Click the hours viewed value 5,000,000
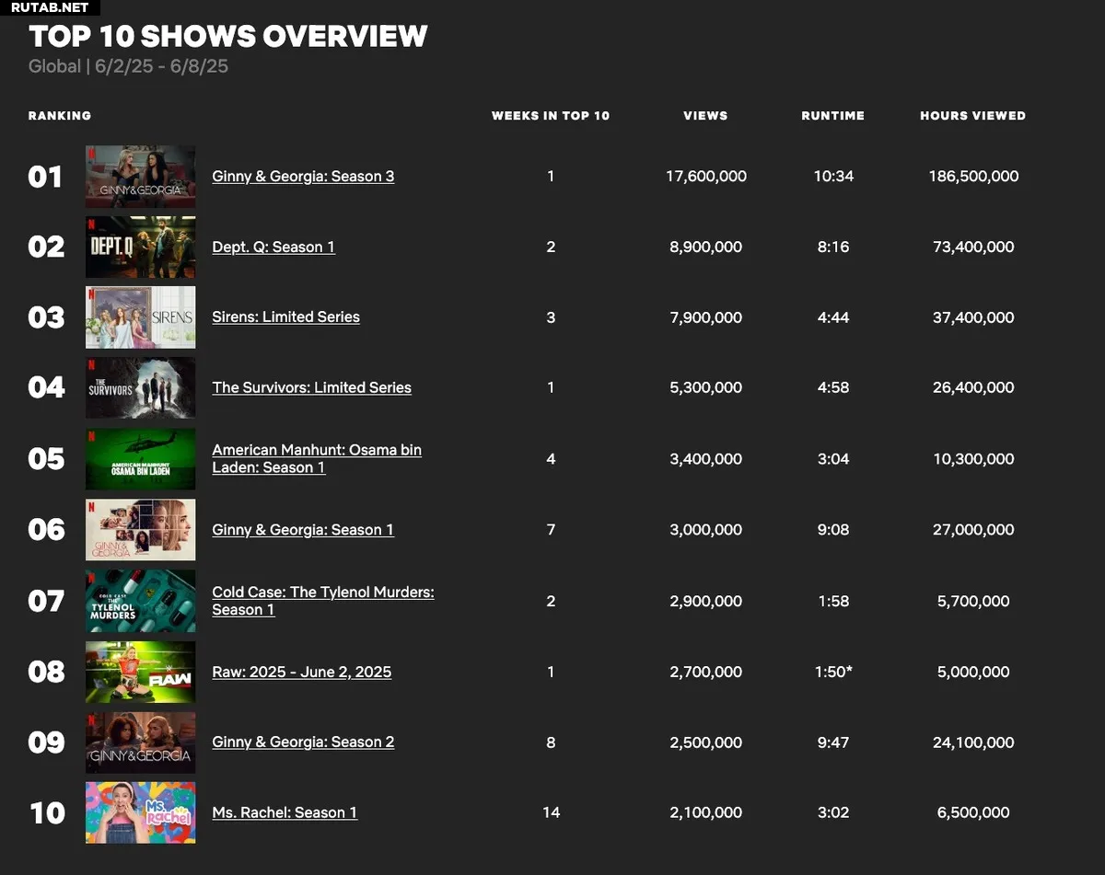Screen dimensions: 1105x875 click(x=973, y=672)
